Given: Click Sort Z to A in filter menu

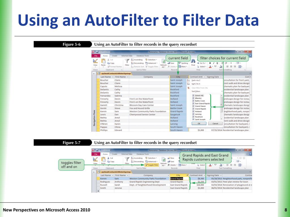Looking at the screenshot, I should [x=196, y=84].
